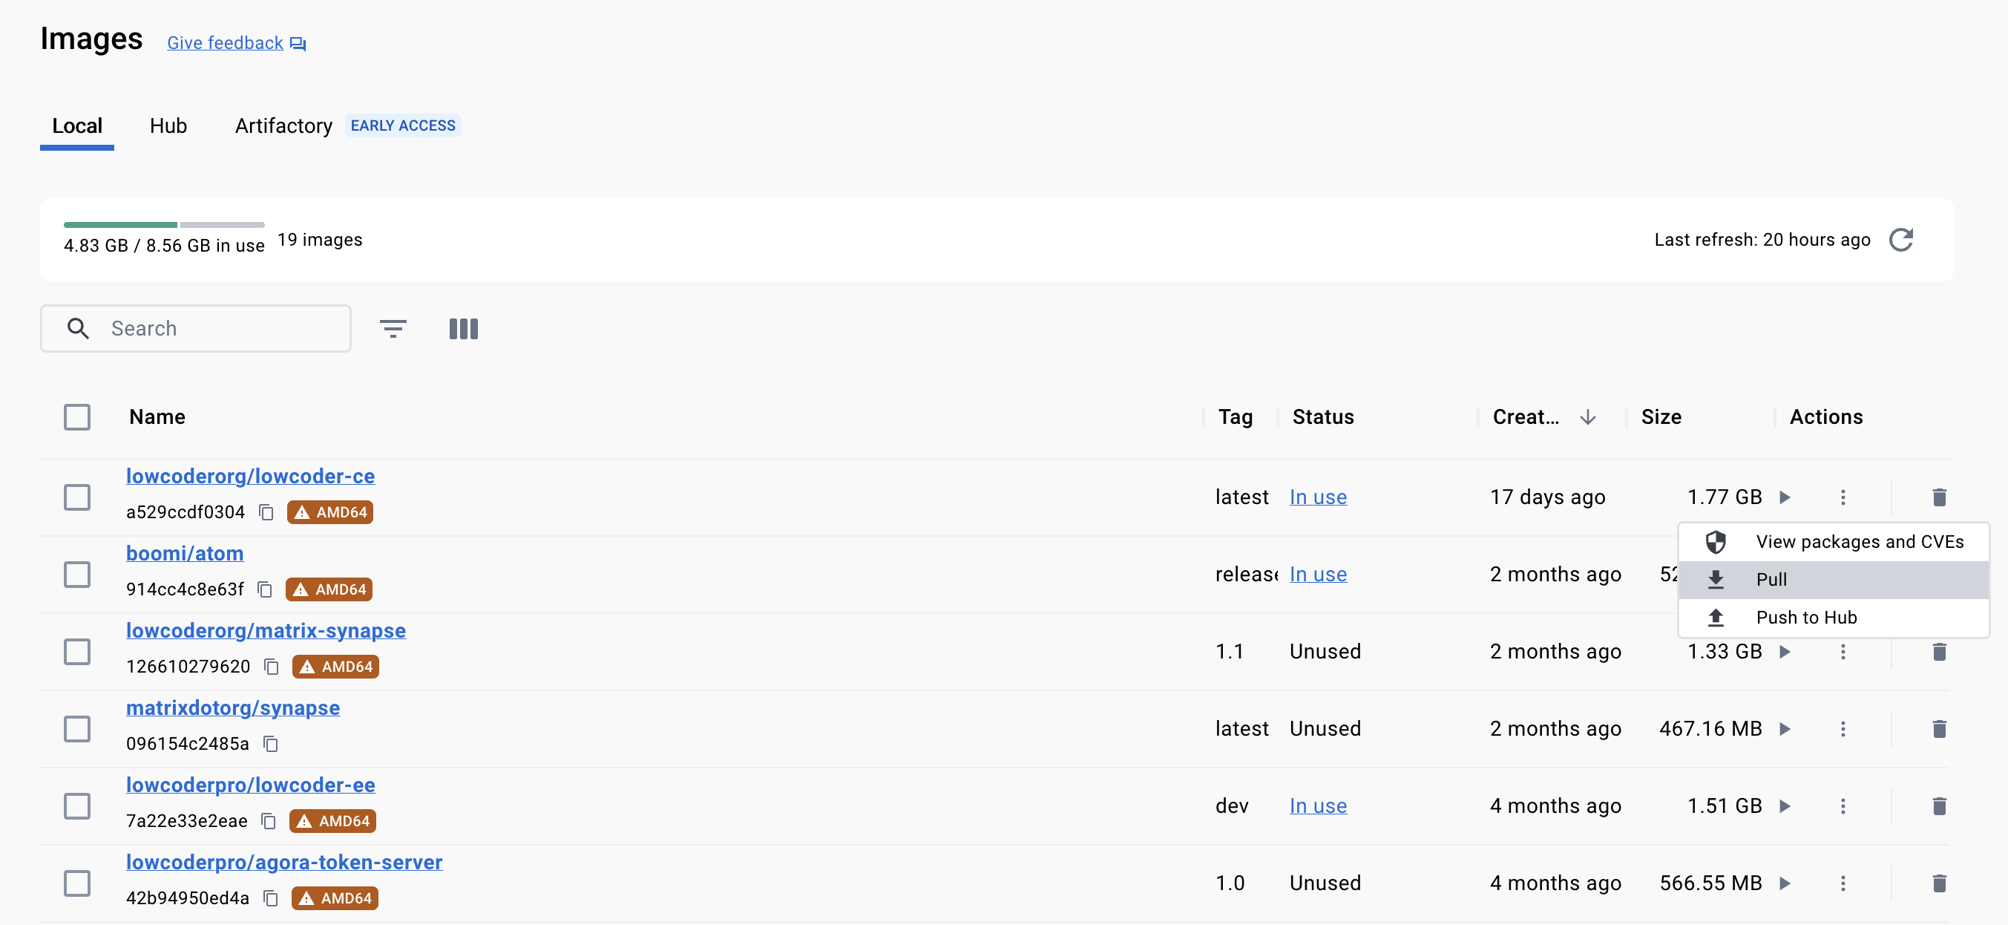The image size is (2008, 925).
Task: Open the lowcoderorg/matrix-synapse image link
Action: tap(266, 630)
